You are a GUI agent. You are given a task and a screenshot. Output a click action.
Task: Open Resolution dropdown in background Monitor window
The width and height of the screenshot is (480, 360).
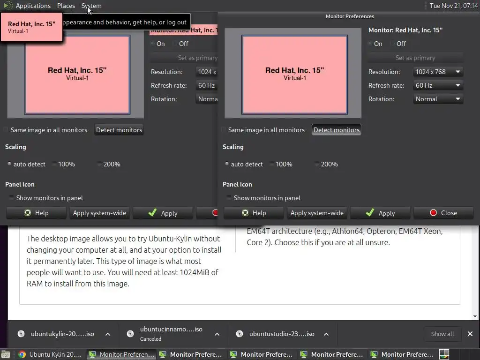tap(207, 72)
